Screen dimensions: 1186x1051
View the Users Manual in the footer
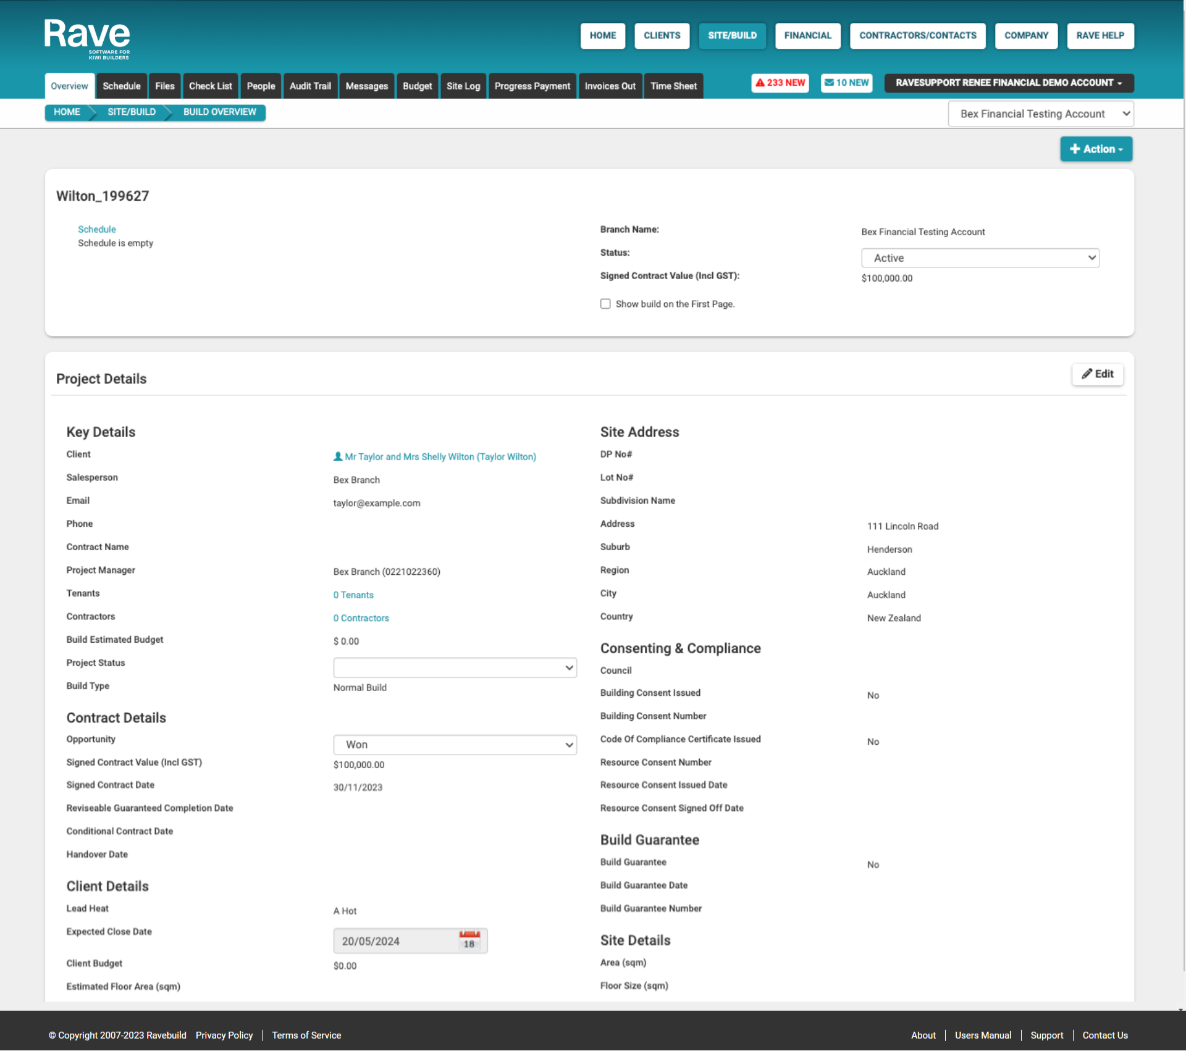click(983, 1035)
